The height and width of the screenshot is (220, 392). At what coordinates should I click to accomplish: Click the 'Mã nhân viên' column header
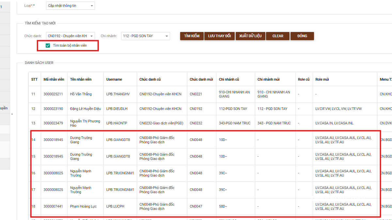[54, 79]
